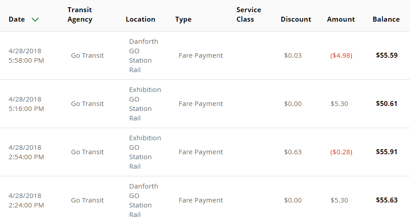Click the red ($0.28) amount
Image resolution: width=410 pixels, height=221 pixels.
(341, 152)
